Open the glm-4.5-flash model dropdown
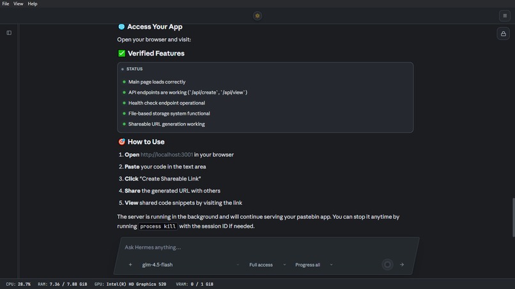The image size is (515, 289). click(x=190, y=265)
